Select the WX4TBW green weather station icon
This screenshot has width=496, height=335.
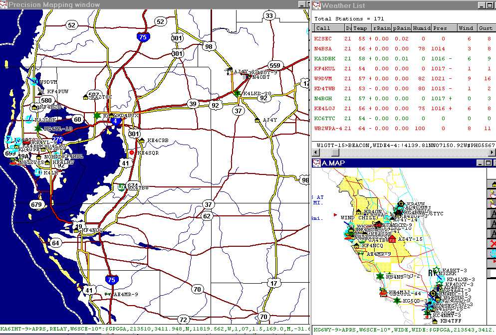pyautogui.click(x=121, y=187)
